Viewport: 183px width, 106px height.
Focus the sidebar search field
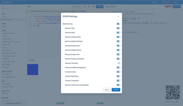[x=13, y=8]
